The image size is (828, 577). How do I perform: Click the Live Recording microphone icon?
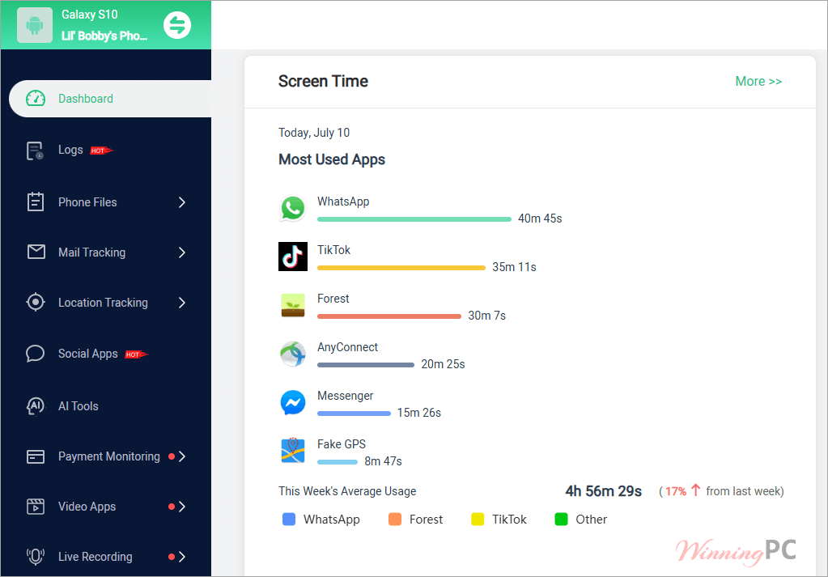(36, 556)
